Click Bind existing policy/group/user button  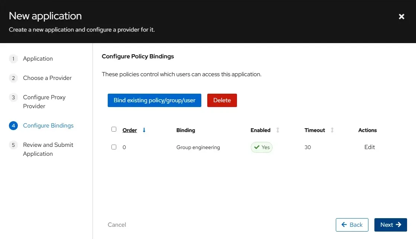click(x=155, y=100)
